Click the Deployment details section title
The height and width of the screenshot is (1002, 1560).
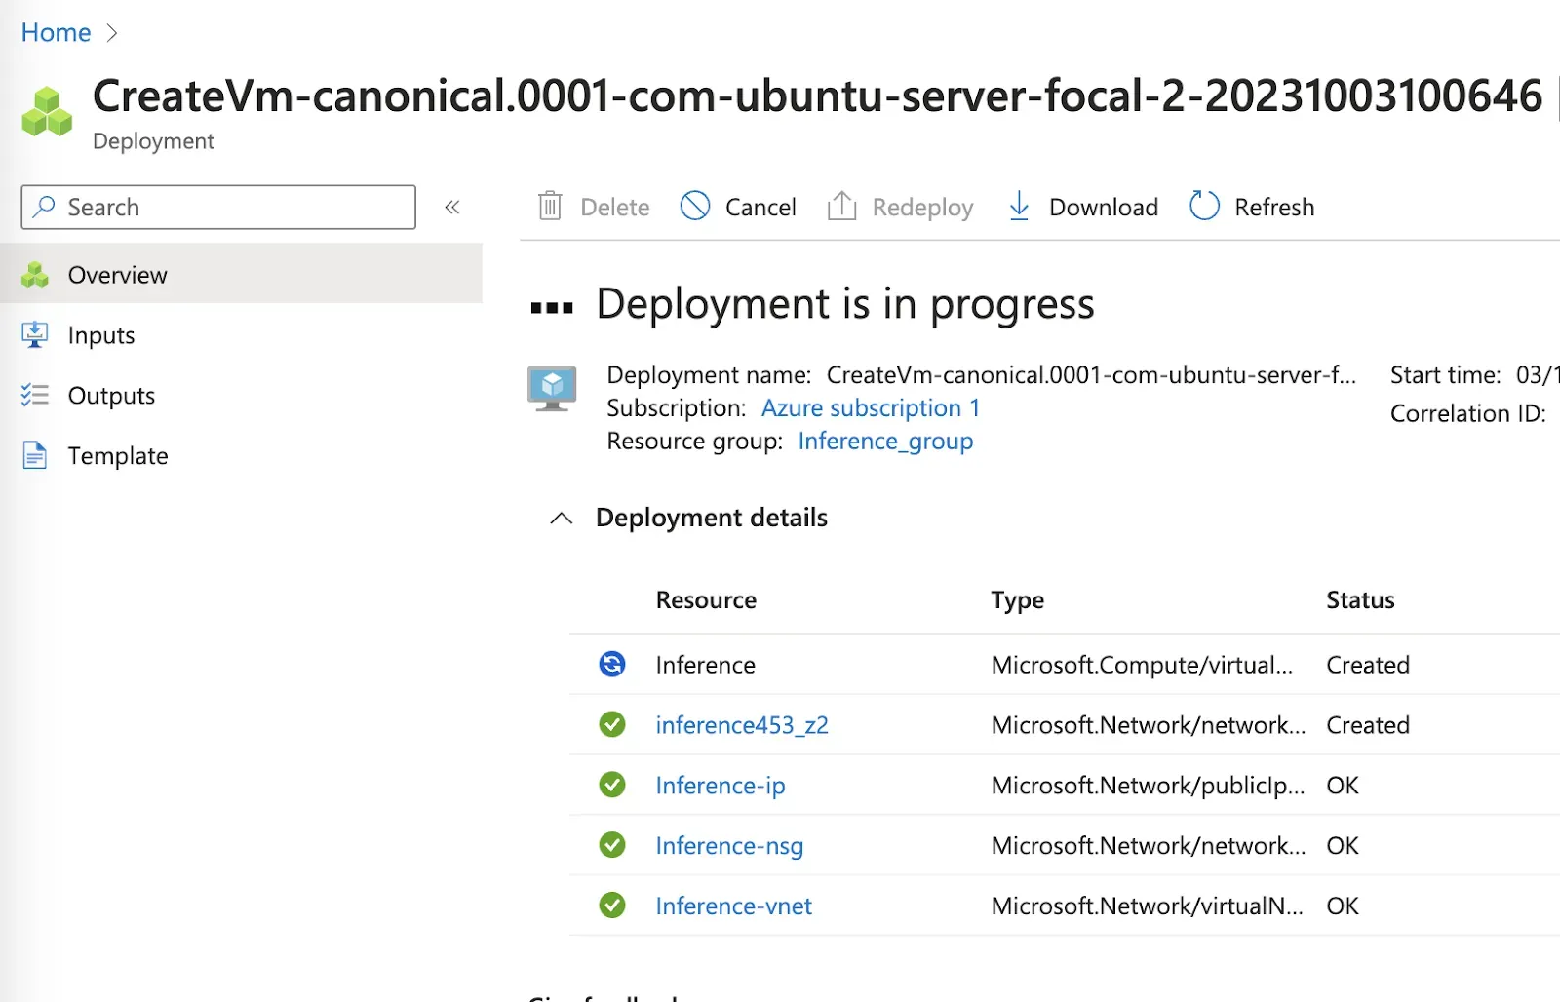pyautogui.click(x=712, y=518)
